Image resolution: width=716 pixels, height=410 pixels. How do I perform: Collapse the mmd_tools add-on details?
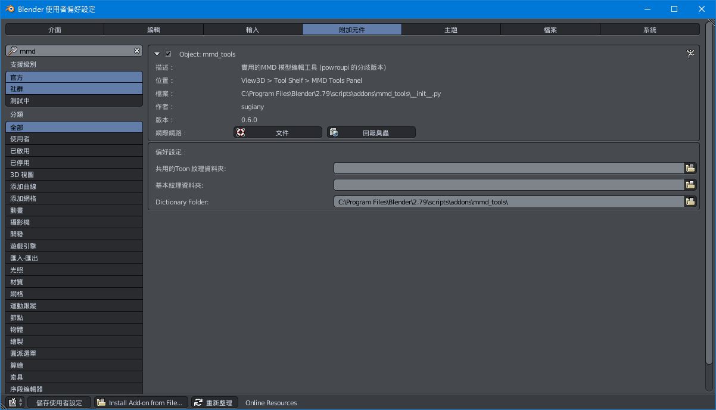pos(157,53)
